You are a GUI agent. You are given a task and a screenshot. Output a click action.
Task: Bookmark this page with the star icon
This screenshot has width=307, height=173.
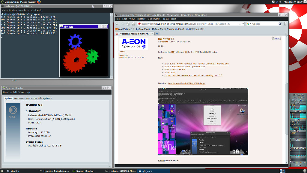[240, 24]
